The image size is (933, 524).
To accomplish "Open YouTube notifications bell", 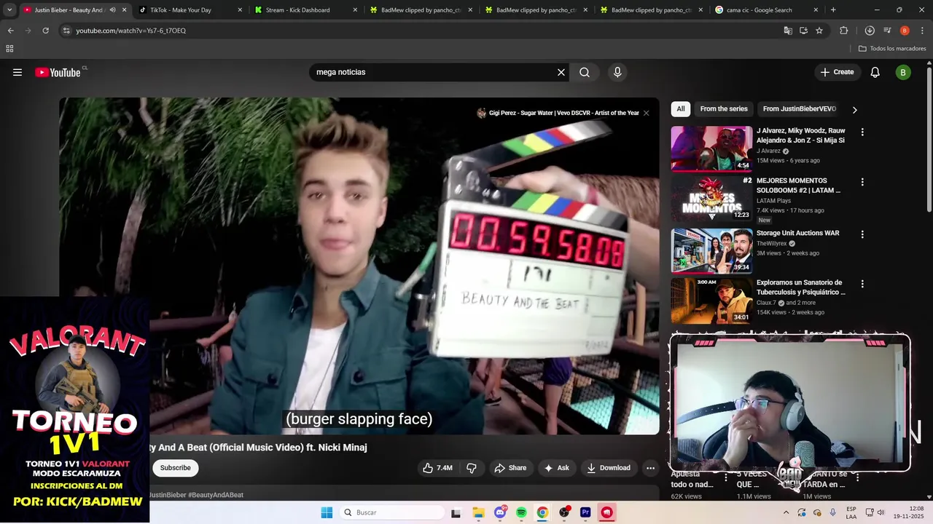I will coord(875,72).
